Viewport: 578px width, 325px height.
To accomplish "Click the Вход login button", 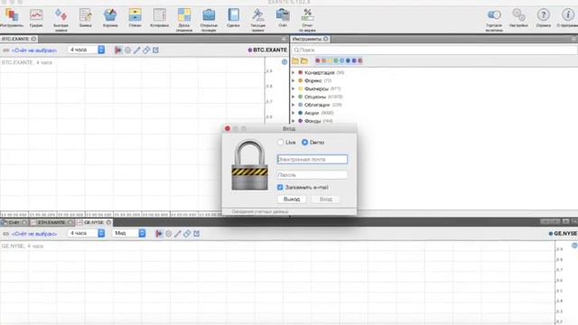I will pyautogui.click(x=325, y=200).
